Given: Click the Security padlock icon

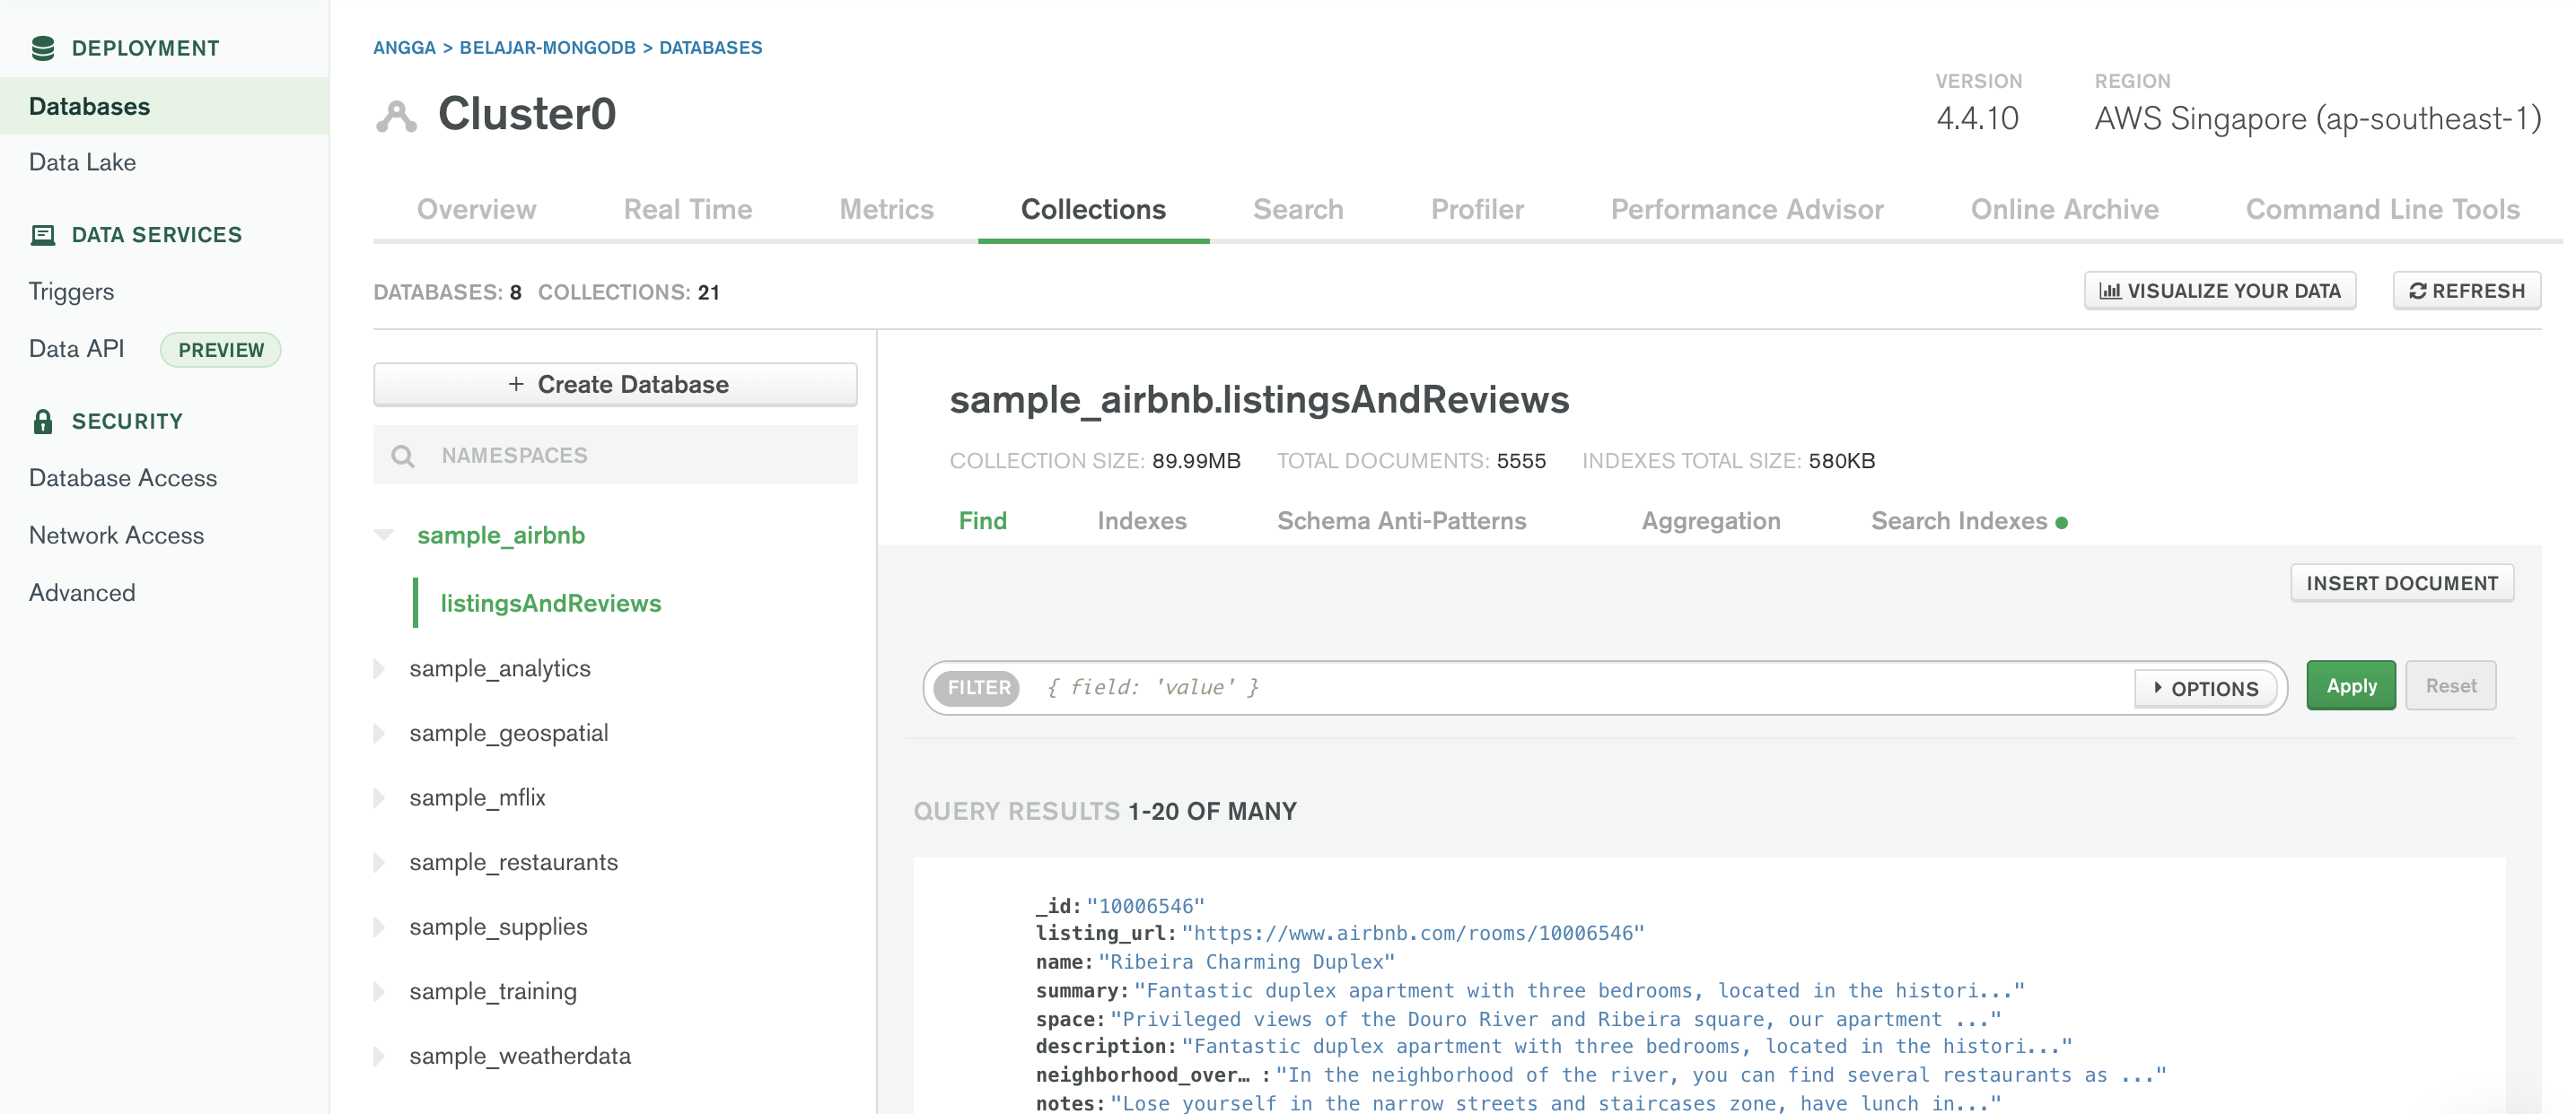Looking at the screenshot, I should (43, 422).
